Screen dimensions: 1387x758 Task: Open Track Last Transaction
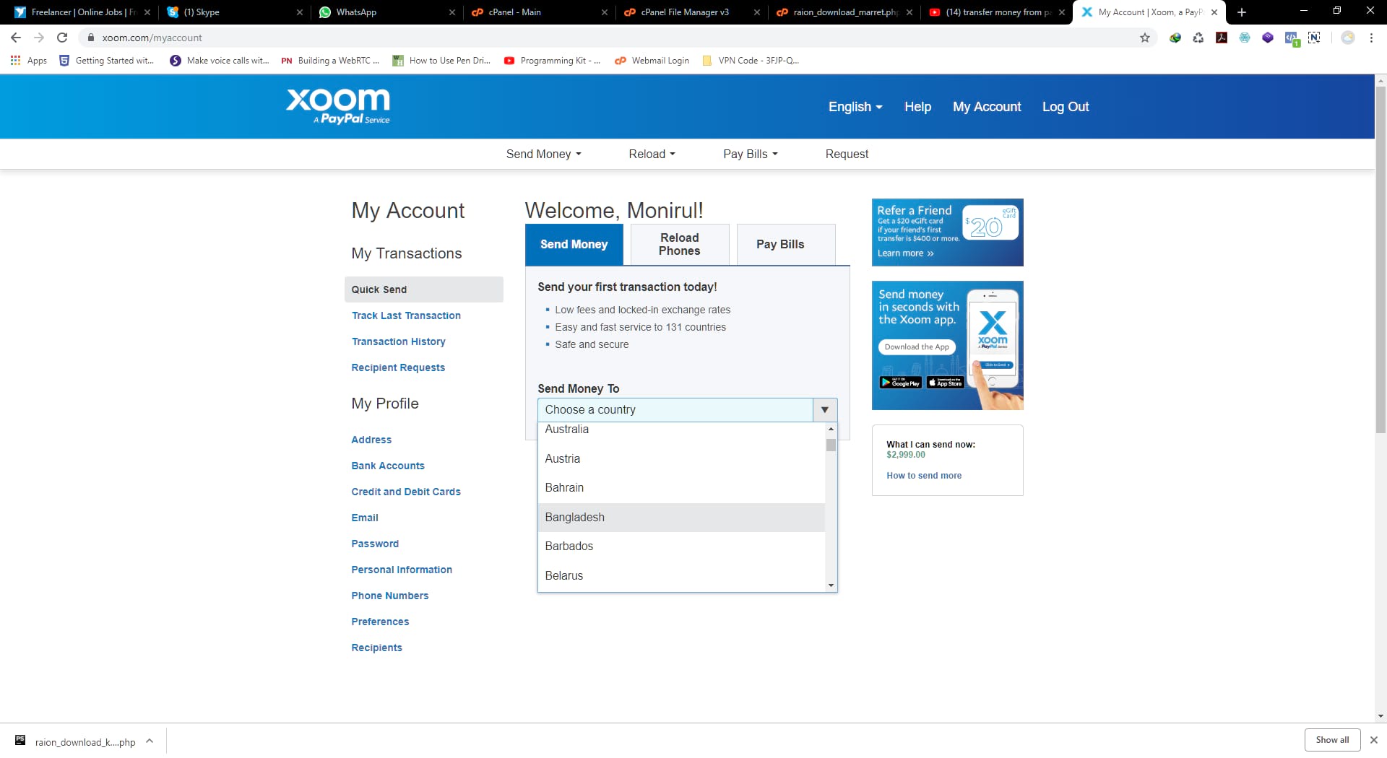[406, 315]
